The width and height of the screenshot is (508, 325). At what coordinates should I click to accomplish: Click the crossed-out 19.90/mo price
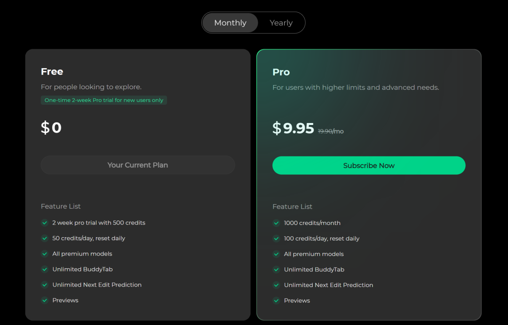[331, 132]
